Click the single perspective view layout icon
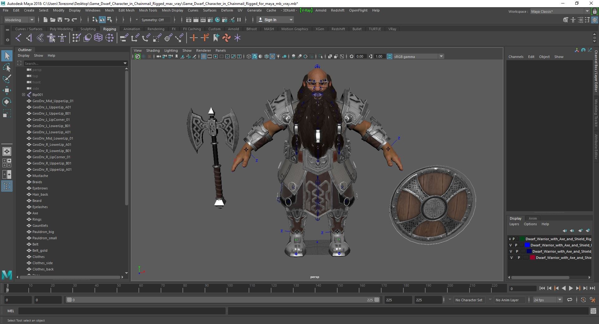The height and width of the screenshot is (324, 599). [7, 151]
